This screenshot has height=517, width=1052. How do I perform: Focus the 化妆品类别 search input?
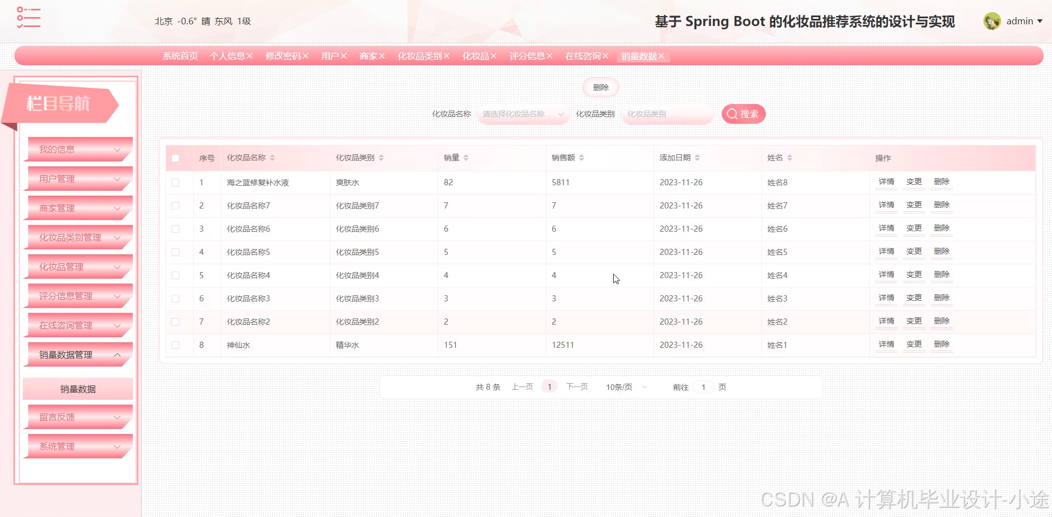click(x=667, y=114)
